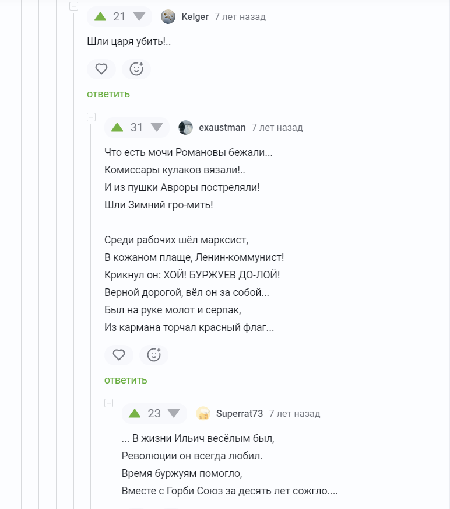Collapse Superrat73's comment thread
The height and width of the screenshot is (509, 450).
(108, 403)
